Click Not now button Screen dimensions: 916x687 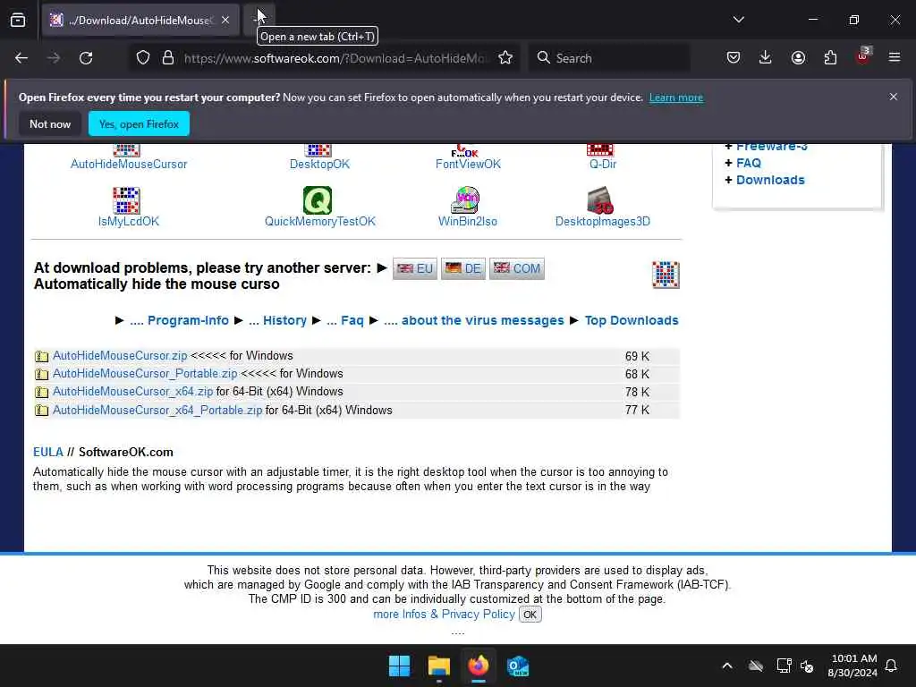pyautogui.click(x=50, y=123)
